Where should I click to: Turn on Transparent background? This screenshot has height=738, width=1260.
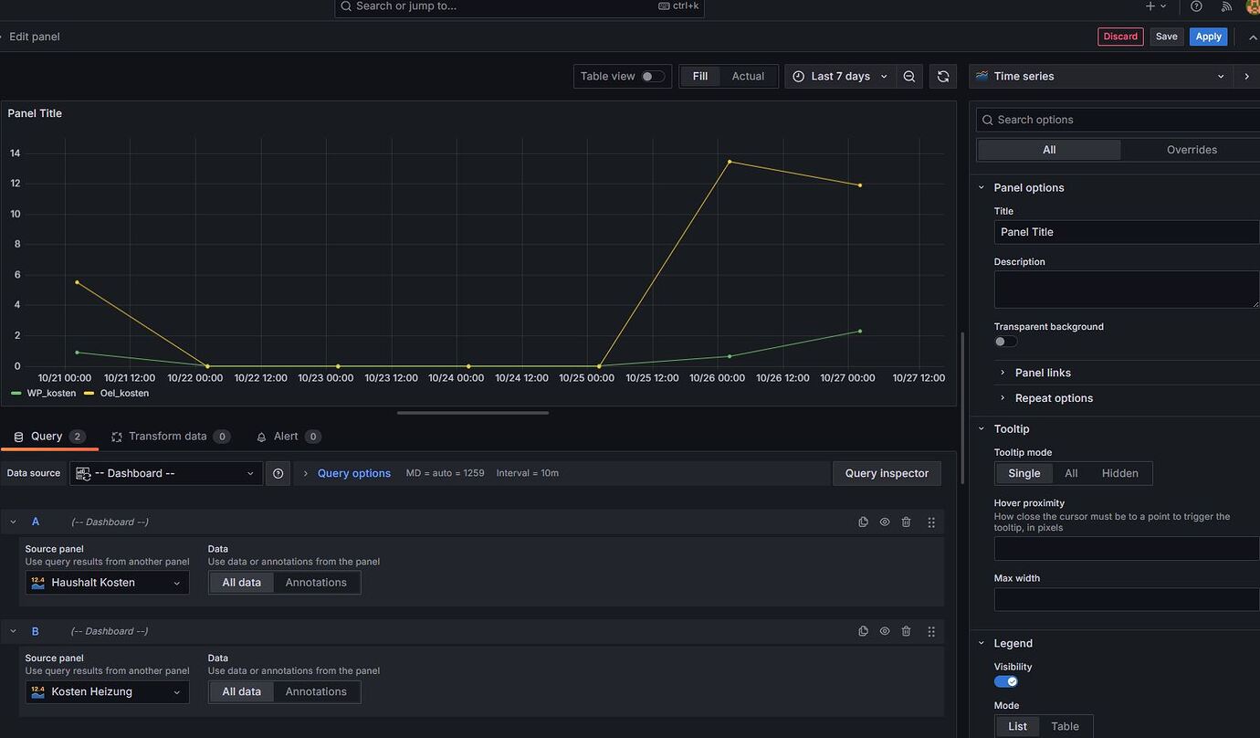(1003, 341)
